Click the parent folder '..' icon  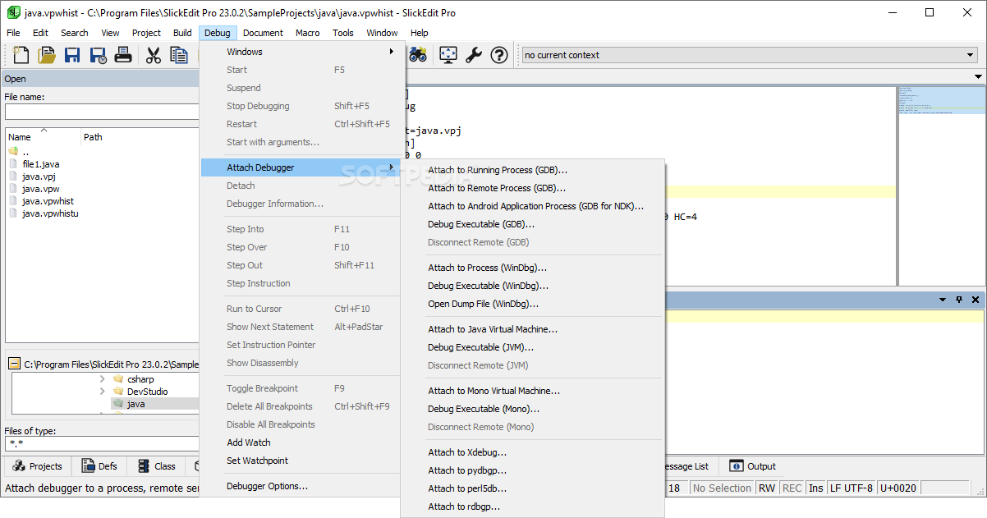click(x=13, y=152)
